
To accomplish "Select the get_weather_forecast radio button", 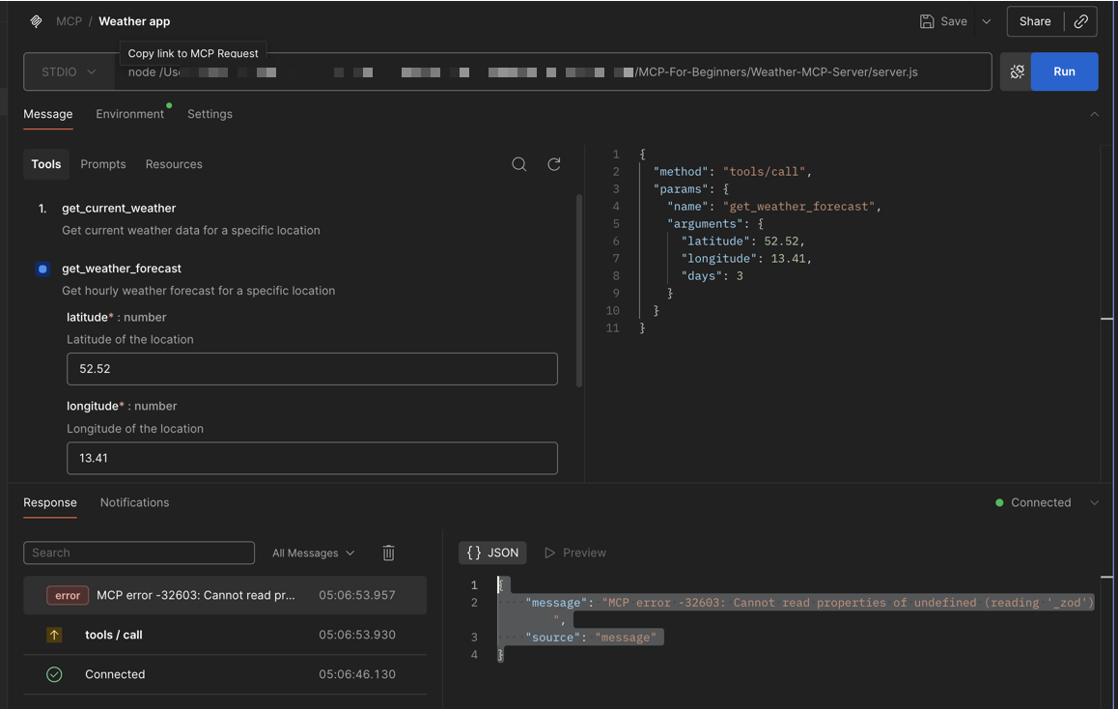I will coord(42,269).
